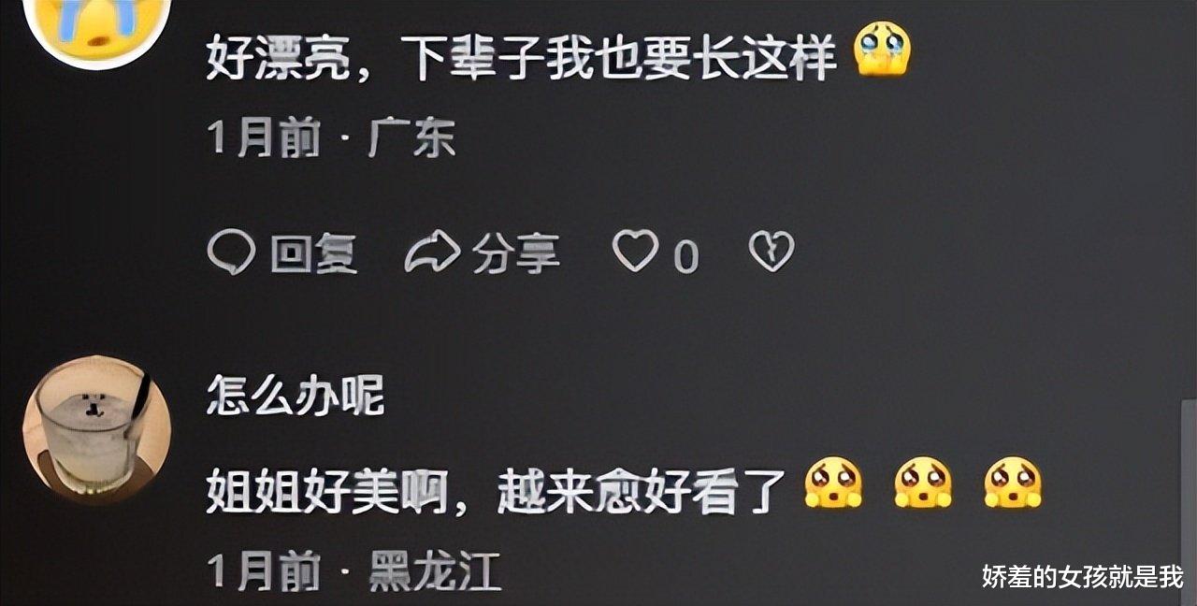Click the watermark text 娇羞的女孩就是我

click(x=1083, y=577)
